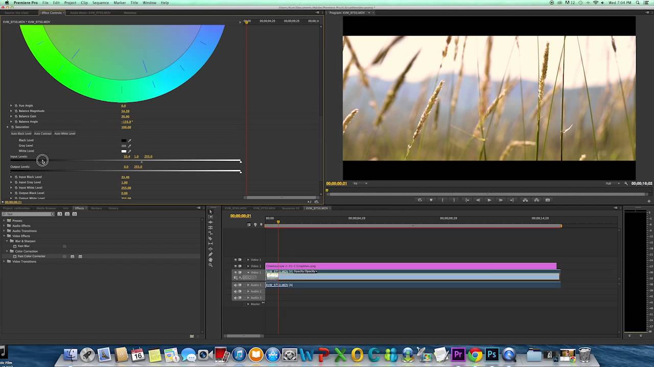Toggle animation stopwatch for Hue Angle
Screen dimensions: 654x367
(16, 106)
